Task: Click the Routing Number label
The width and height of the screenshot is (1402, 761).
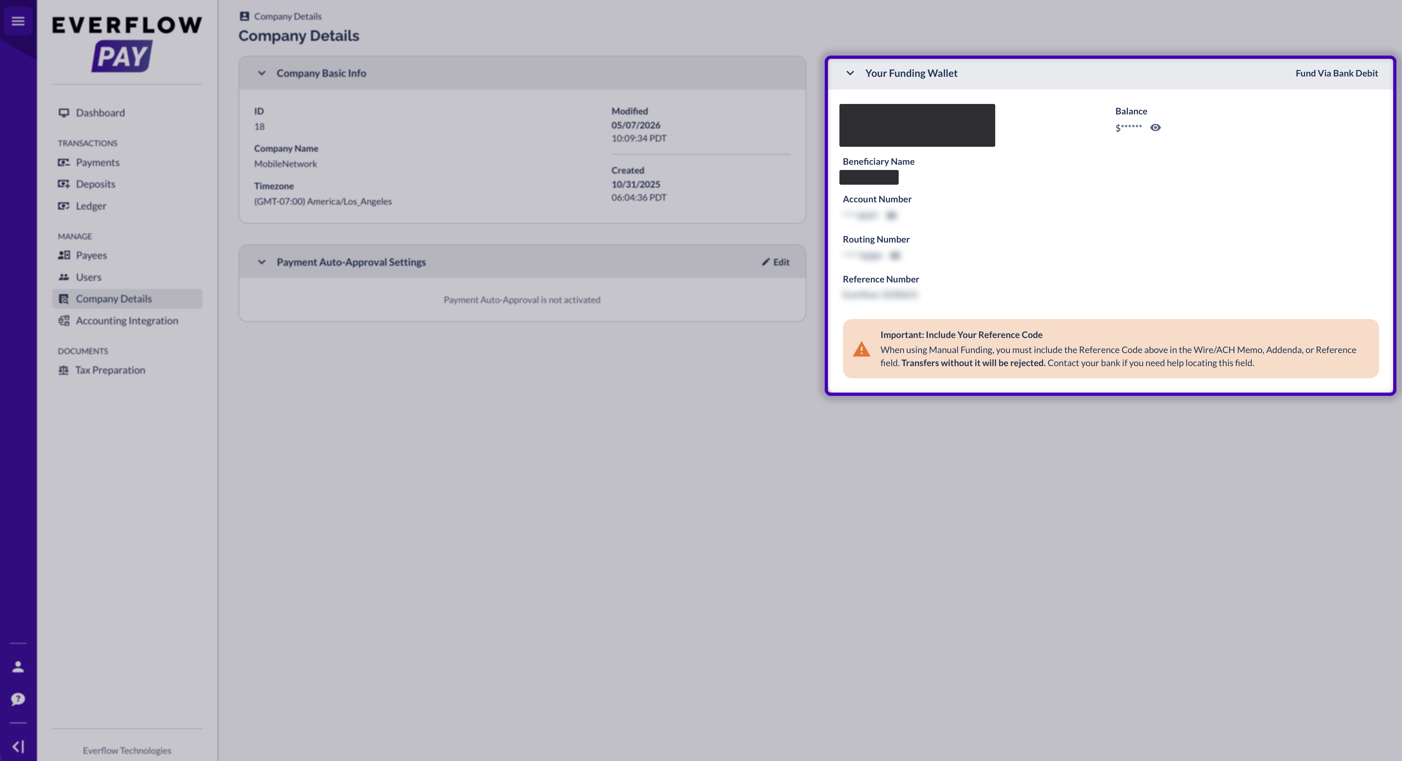Action: [x=876, y=239]
